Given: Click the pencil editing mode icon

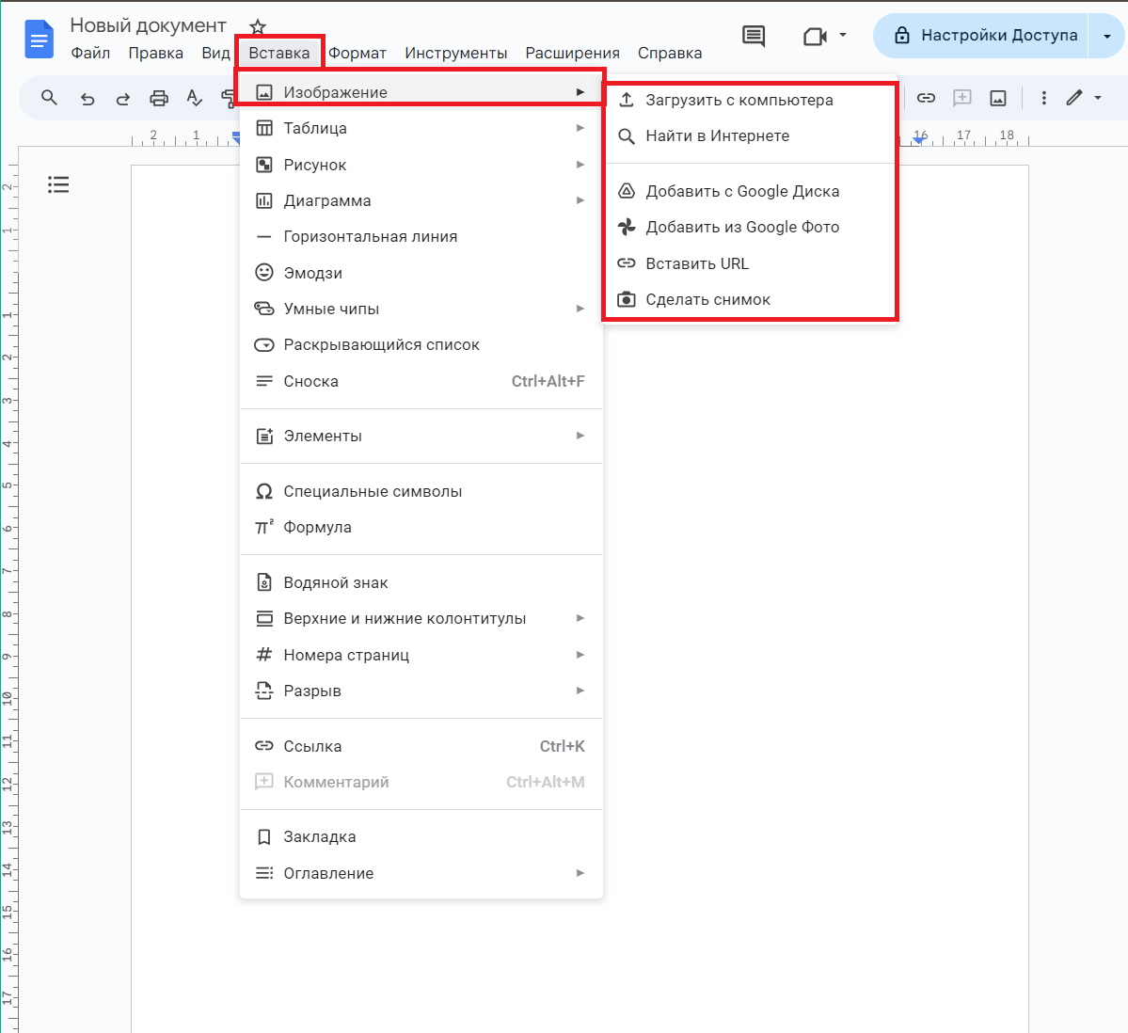Looking at the screenshot, I should click(1074, 98).
